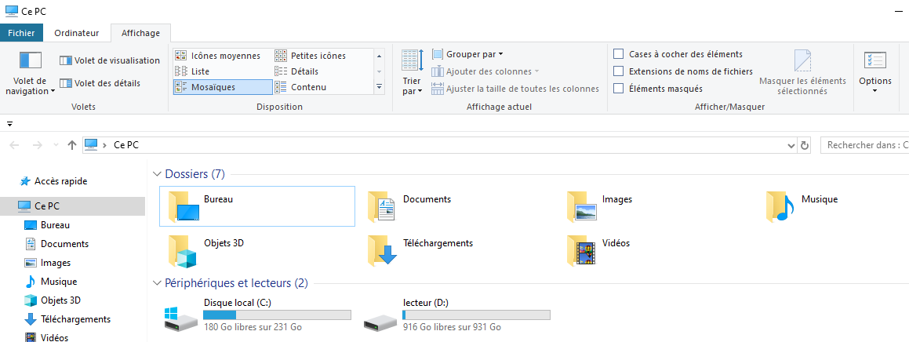Open the Fichier tab
Viewport: 909px width, 342px height.
[x=21, y=33]
